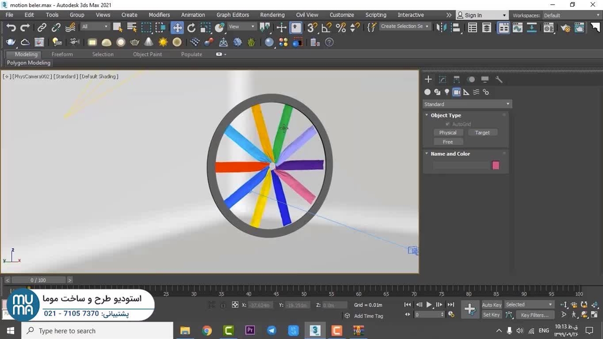Click the Undo arrow in toolbar

pyautogui.click(x=11, y=28)
